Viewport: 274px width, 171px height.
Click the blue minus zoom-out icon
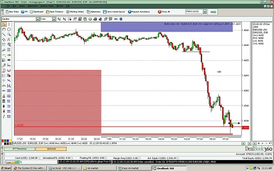point(116,19)
